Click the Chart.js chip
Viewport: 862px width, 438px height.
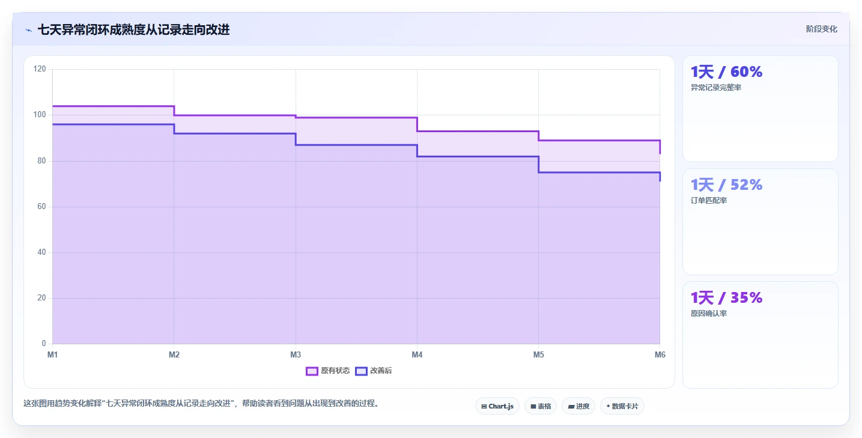point(497,406)
